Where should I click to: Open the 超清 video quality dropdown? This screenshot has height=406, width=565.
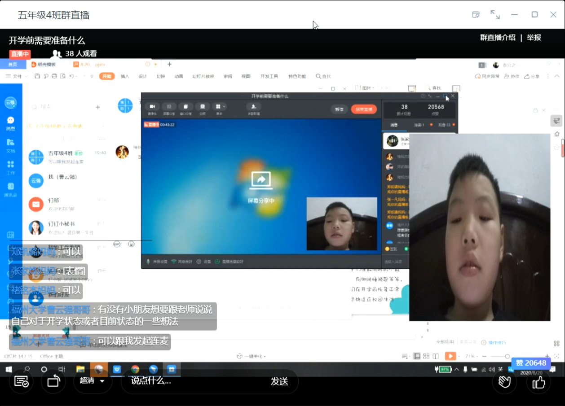tap(92, 381)
